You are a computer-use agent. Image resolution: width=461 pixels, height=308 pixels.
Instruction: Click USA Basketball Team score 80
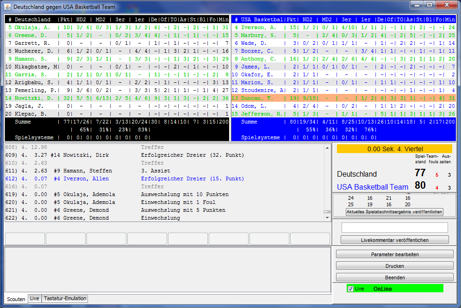click(x=420, y=185)
